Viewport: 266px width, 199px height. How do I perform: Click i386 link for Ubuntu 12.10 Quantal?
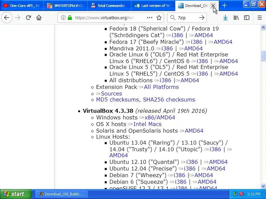click(192, 162)
